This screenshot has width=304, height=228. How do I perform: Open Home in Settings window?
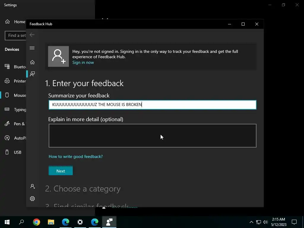click(x=15, y=22)
